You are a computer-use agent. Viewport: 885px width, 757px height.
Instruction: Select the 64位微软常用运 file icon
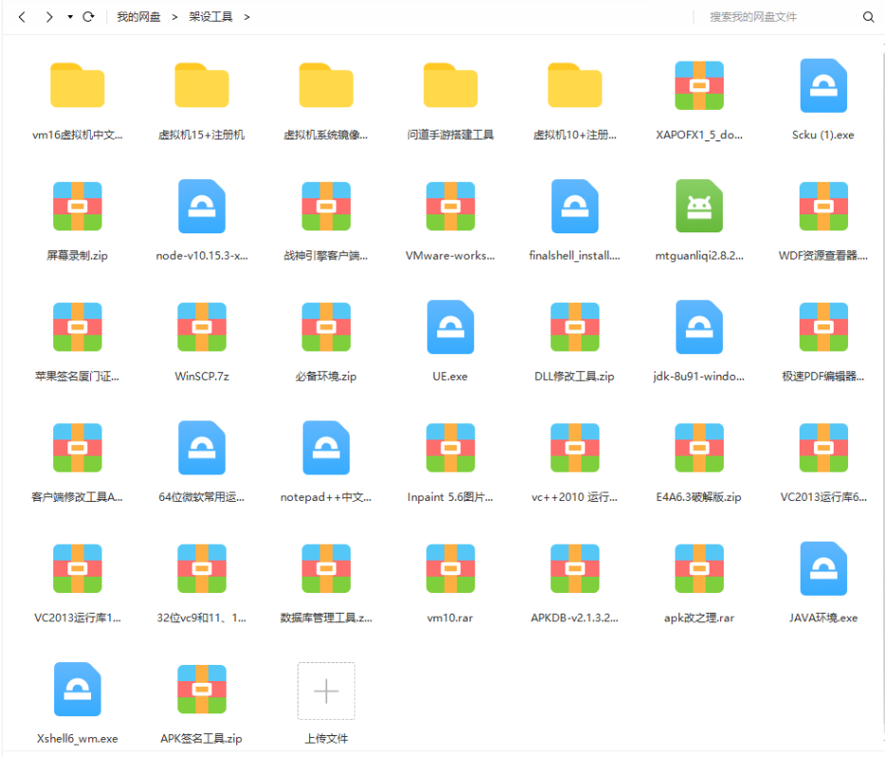(201, 448)
